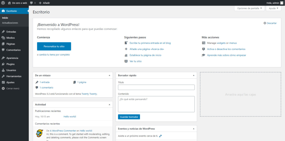The width and height of the screenshot is (285, 141).
Task: Select Inicio in the Escritorio submenu
Action: pyautogui.click(x=5, y=18)
